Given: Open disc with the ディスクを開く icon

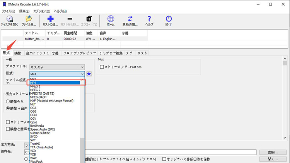Looking at the screenshot, I should [x=9, y=21].
